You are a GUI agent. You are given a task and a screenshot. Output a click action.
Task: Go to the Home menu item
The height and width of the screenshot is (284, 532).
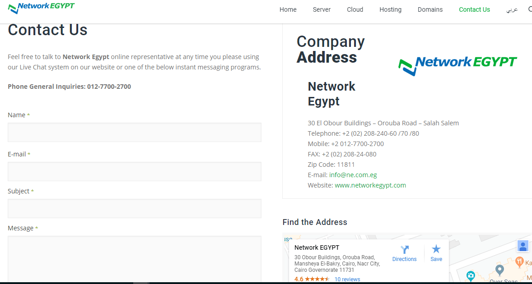click(x=288, y=9)
